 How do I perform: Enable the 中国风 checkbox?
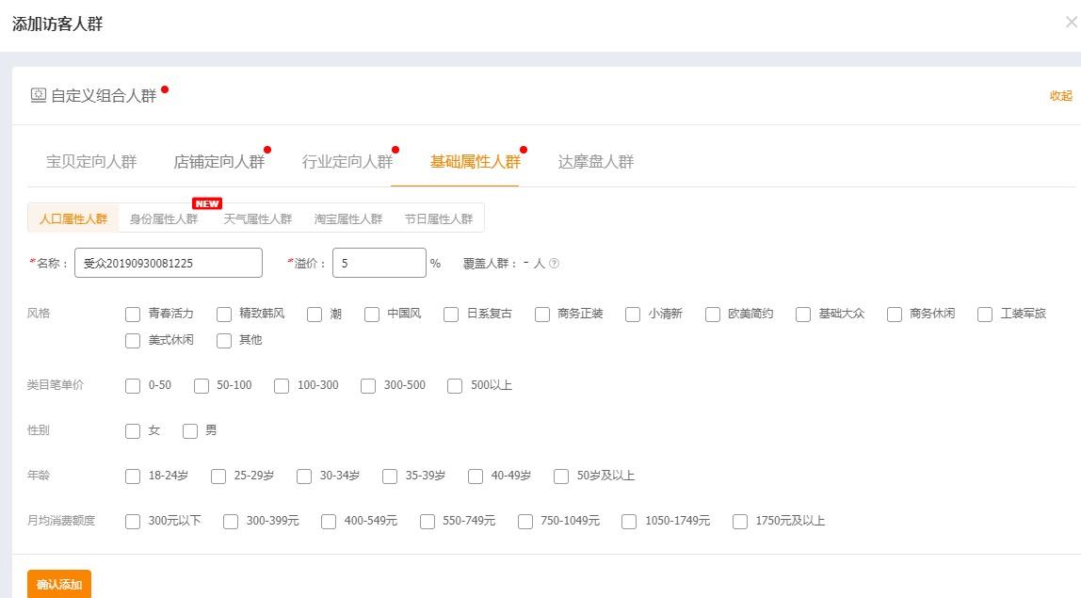[372, 315]
